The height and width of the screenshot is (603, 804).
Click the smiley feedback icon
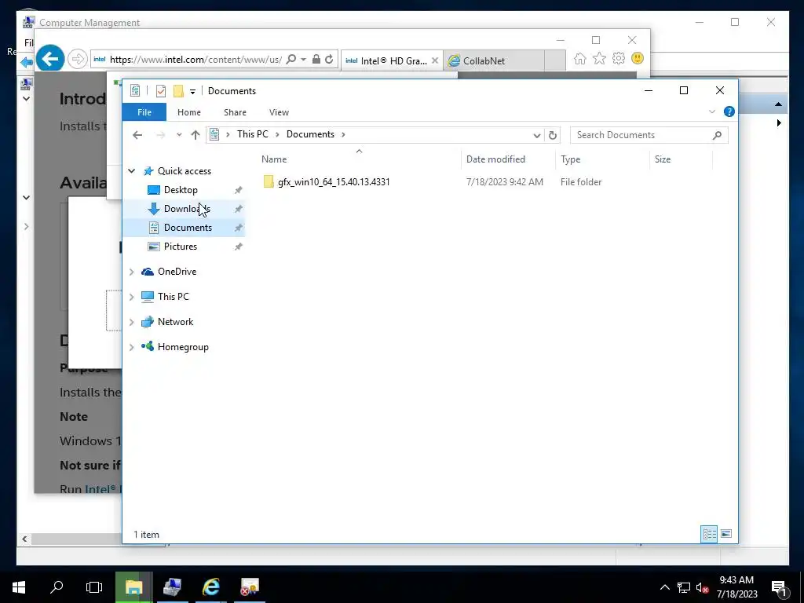coord(638,58)
